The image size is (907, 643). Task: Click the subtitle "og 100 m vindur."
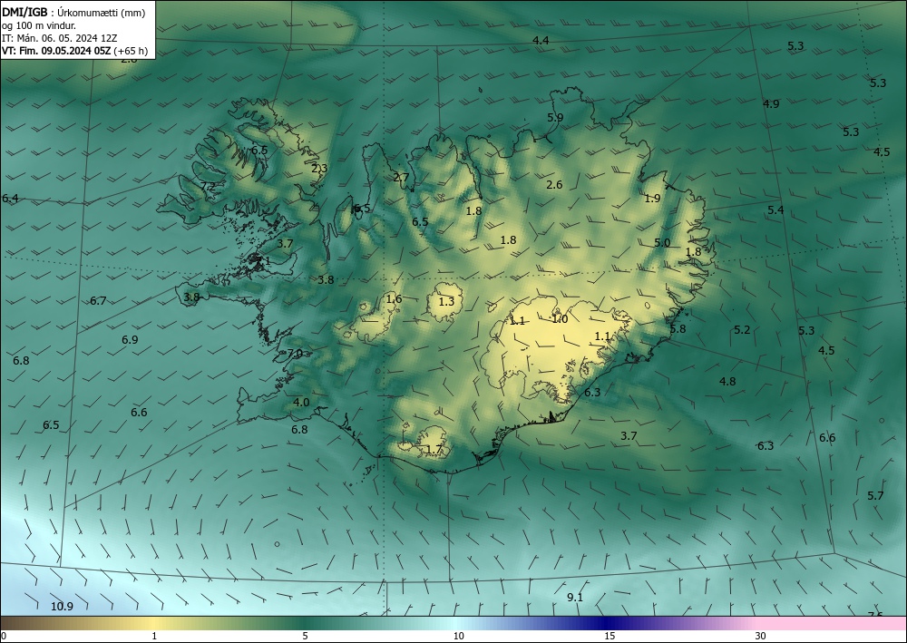pos(39,25)
